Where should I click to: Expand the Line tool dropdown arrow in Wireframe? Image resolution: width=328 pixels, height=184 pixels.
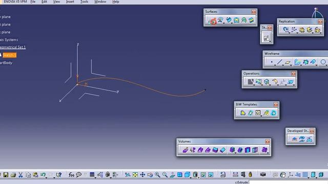pyautogui.click(x=283, y=65)
